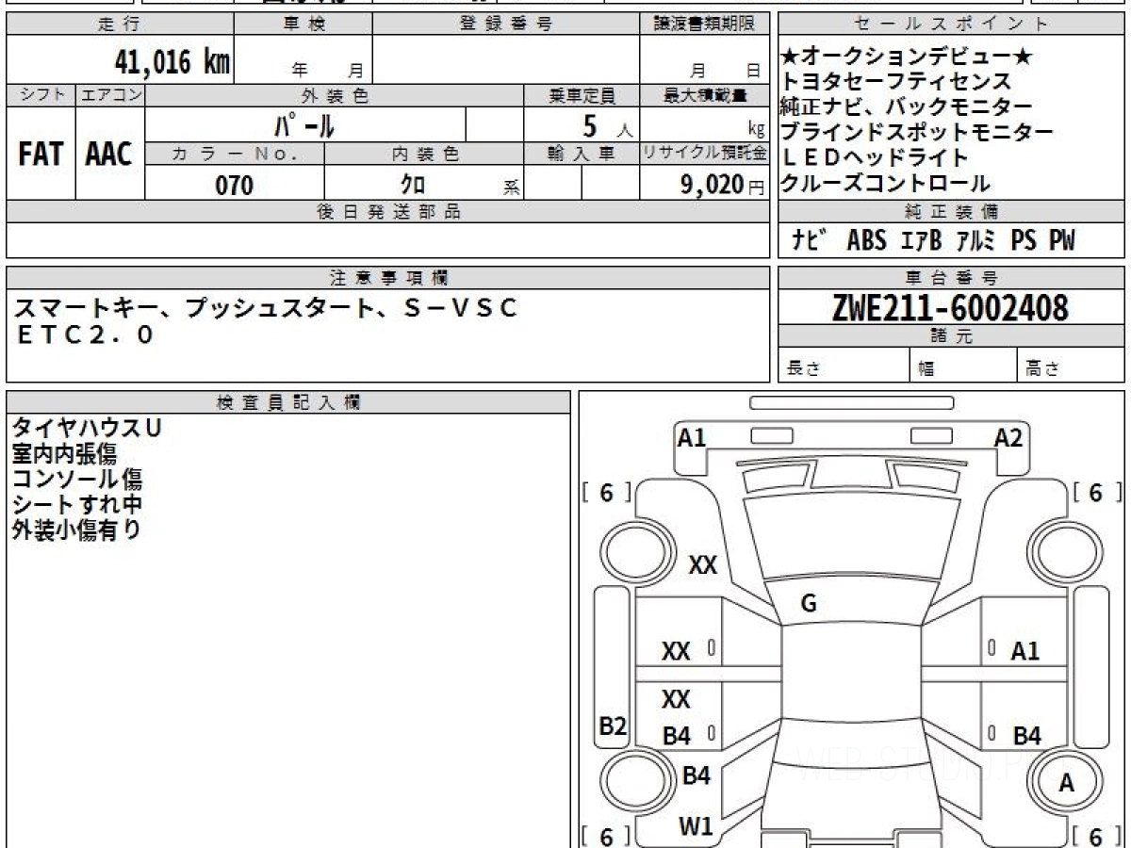
Task: Click the ETC2.0 note line
Action: click(85, 334)
